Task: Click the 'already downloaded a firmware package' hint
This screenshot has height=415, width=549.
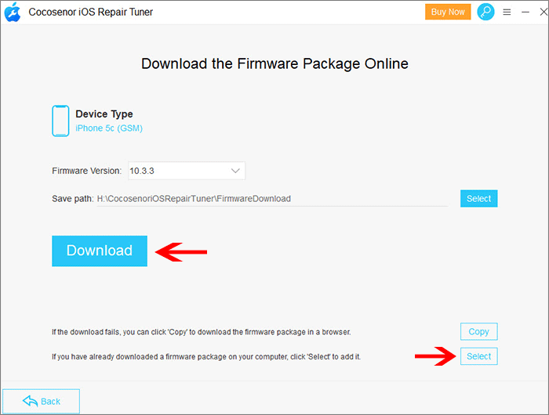Action: [206, 356]
